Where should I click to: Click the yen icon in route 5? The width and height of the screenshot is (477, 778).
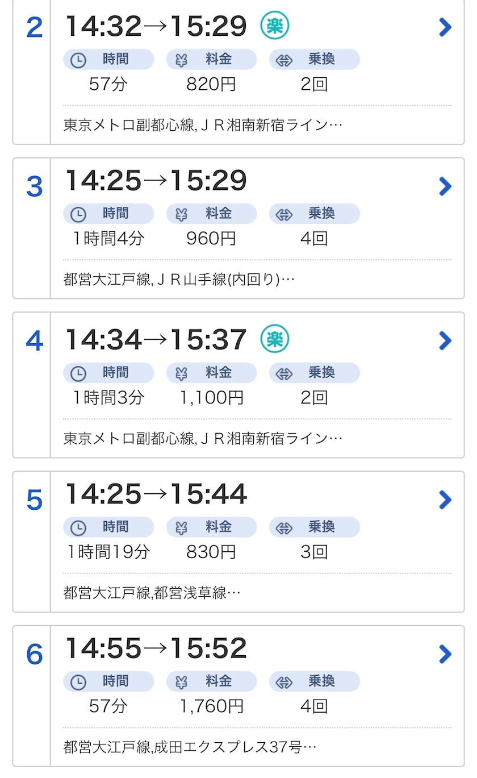(x=181, y=528)
